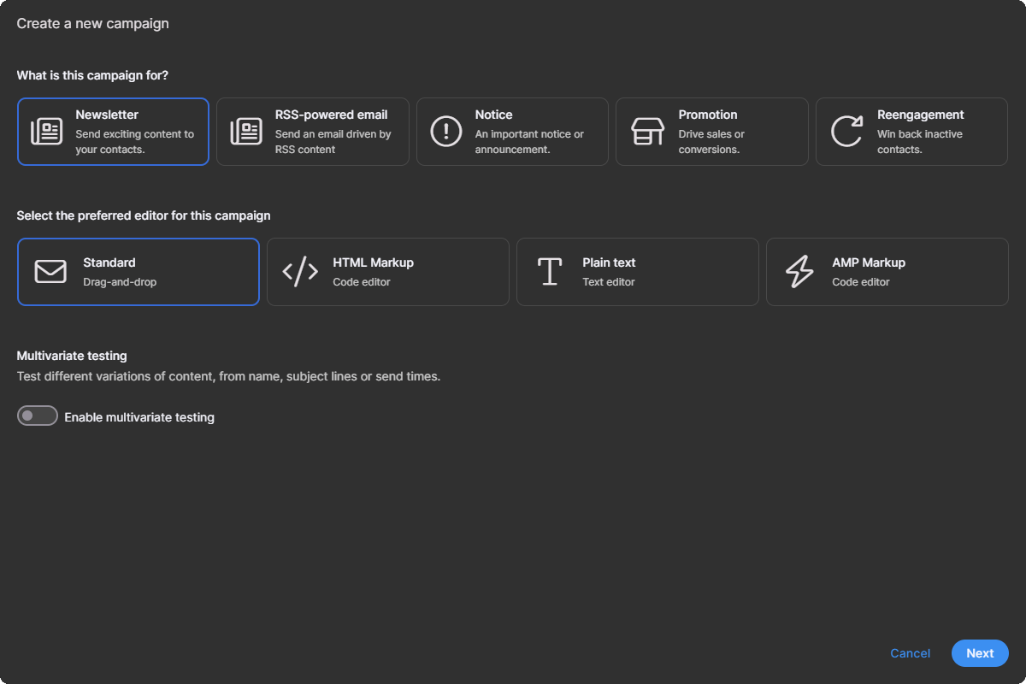Image resolution: width=1026 pixels, height=684 pixels.
Task: Click the Plain text T icon
Action: pos(550,271)
